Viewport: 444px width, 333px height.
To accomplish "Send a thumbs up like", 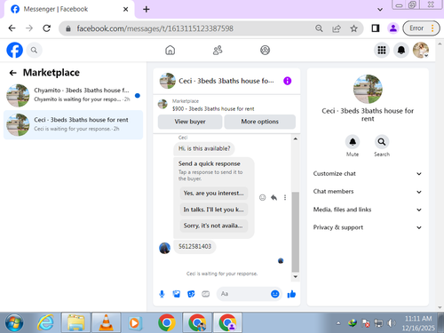I will (291, 294).
